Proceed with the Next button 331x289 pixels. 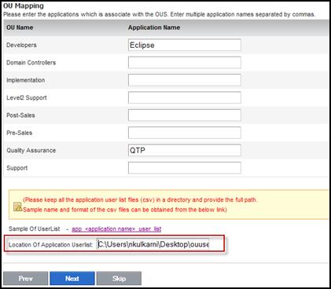tap(72, 278)
